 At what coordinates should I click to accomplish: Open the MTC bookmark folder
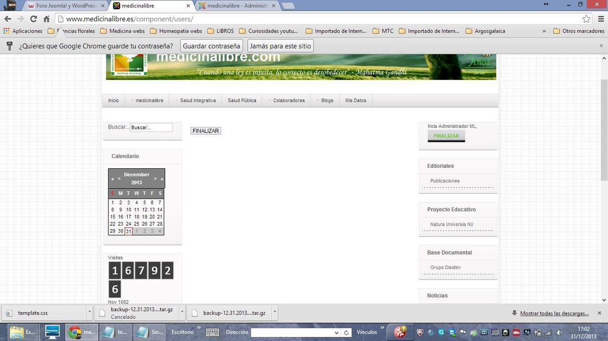point(383,31)
